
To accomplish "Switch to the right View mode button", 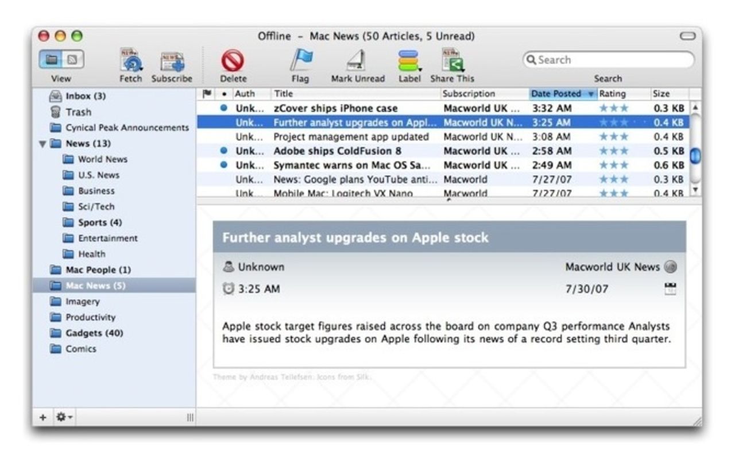I will 72,59.
